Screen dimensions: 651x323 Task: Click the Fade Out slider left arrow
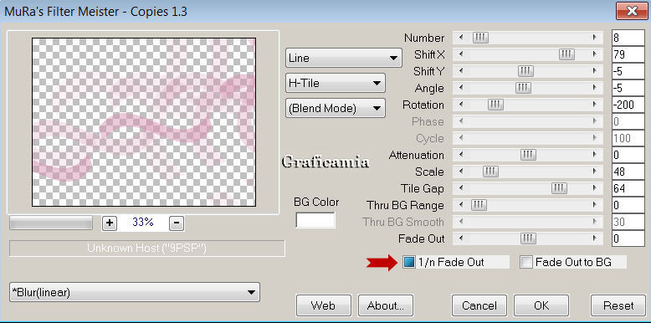pyautogui.click(x=460, y=238)
